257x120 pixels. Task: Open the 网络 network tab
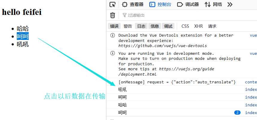point(213,4)
